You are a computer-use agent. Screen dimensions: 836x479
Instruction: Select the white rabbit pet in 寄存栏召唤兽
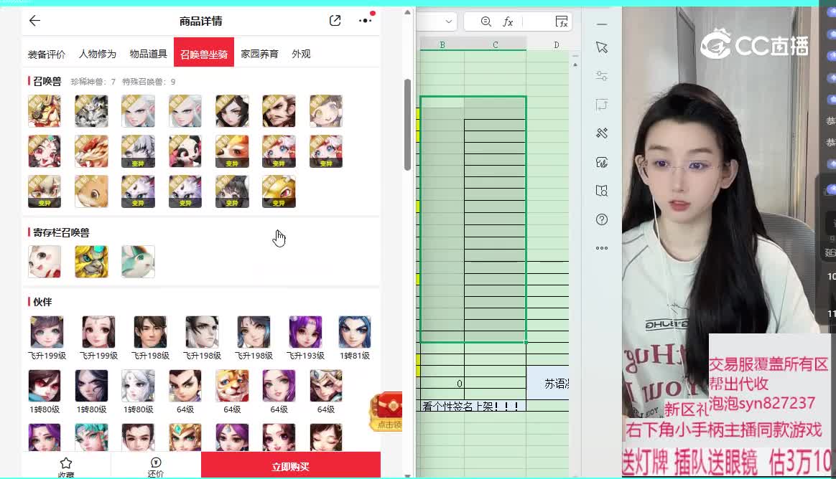(45, 261)
